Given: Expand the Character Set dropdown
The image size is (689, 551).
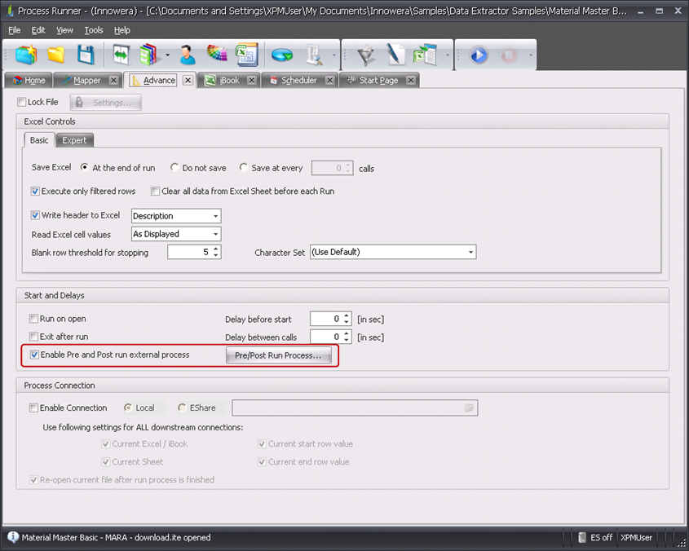Looking at the screenshot, I should (470, 253).
